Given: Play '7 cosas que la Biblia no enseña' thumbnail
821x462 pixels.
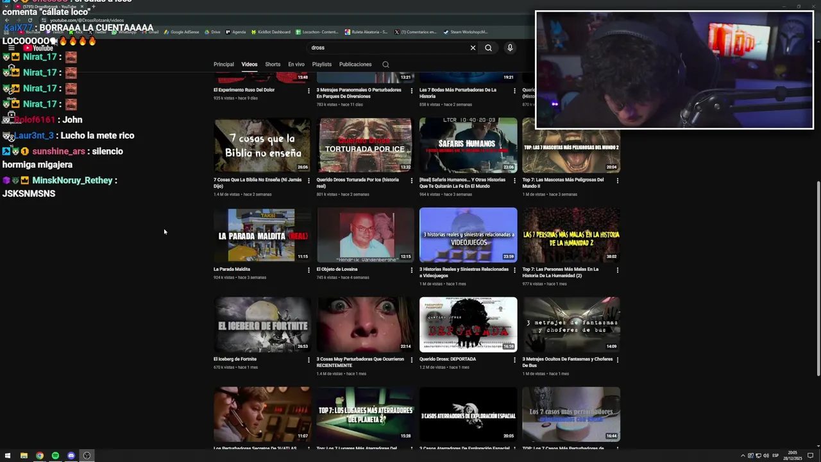Looking at the screenshot, I should tap(262, 145).
